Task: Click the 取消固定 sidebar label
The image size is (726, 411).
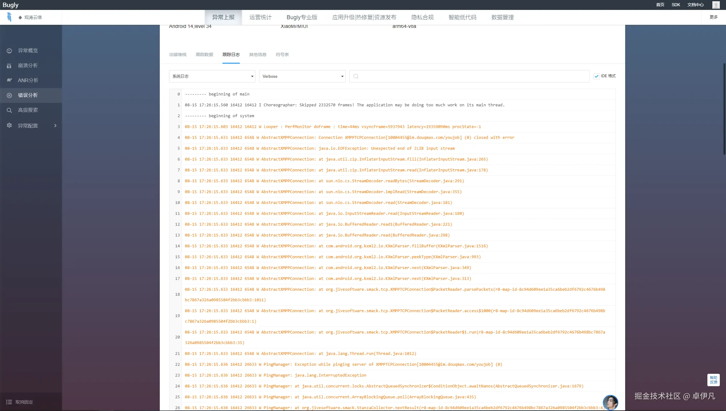Action: (24, 402)
